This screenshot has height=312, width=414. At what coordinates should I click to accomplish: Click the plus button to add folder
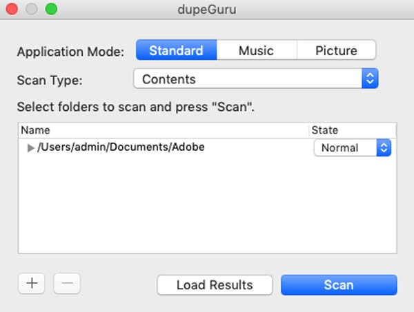click(32, 283)
